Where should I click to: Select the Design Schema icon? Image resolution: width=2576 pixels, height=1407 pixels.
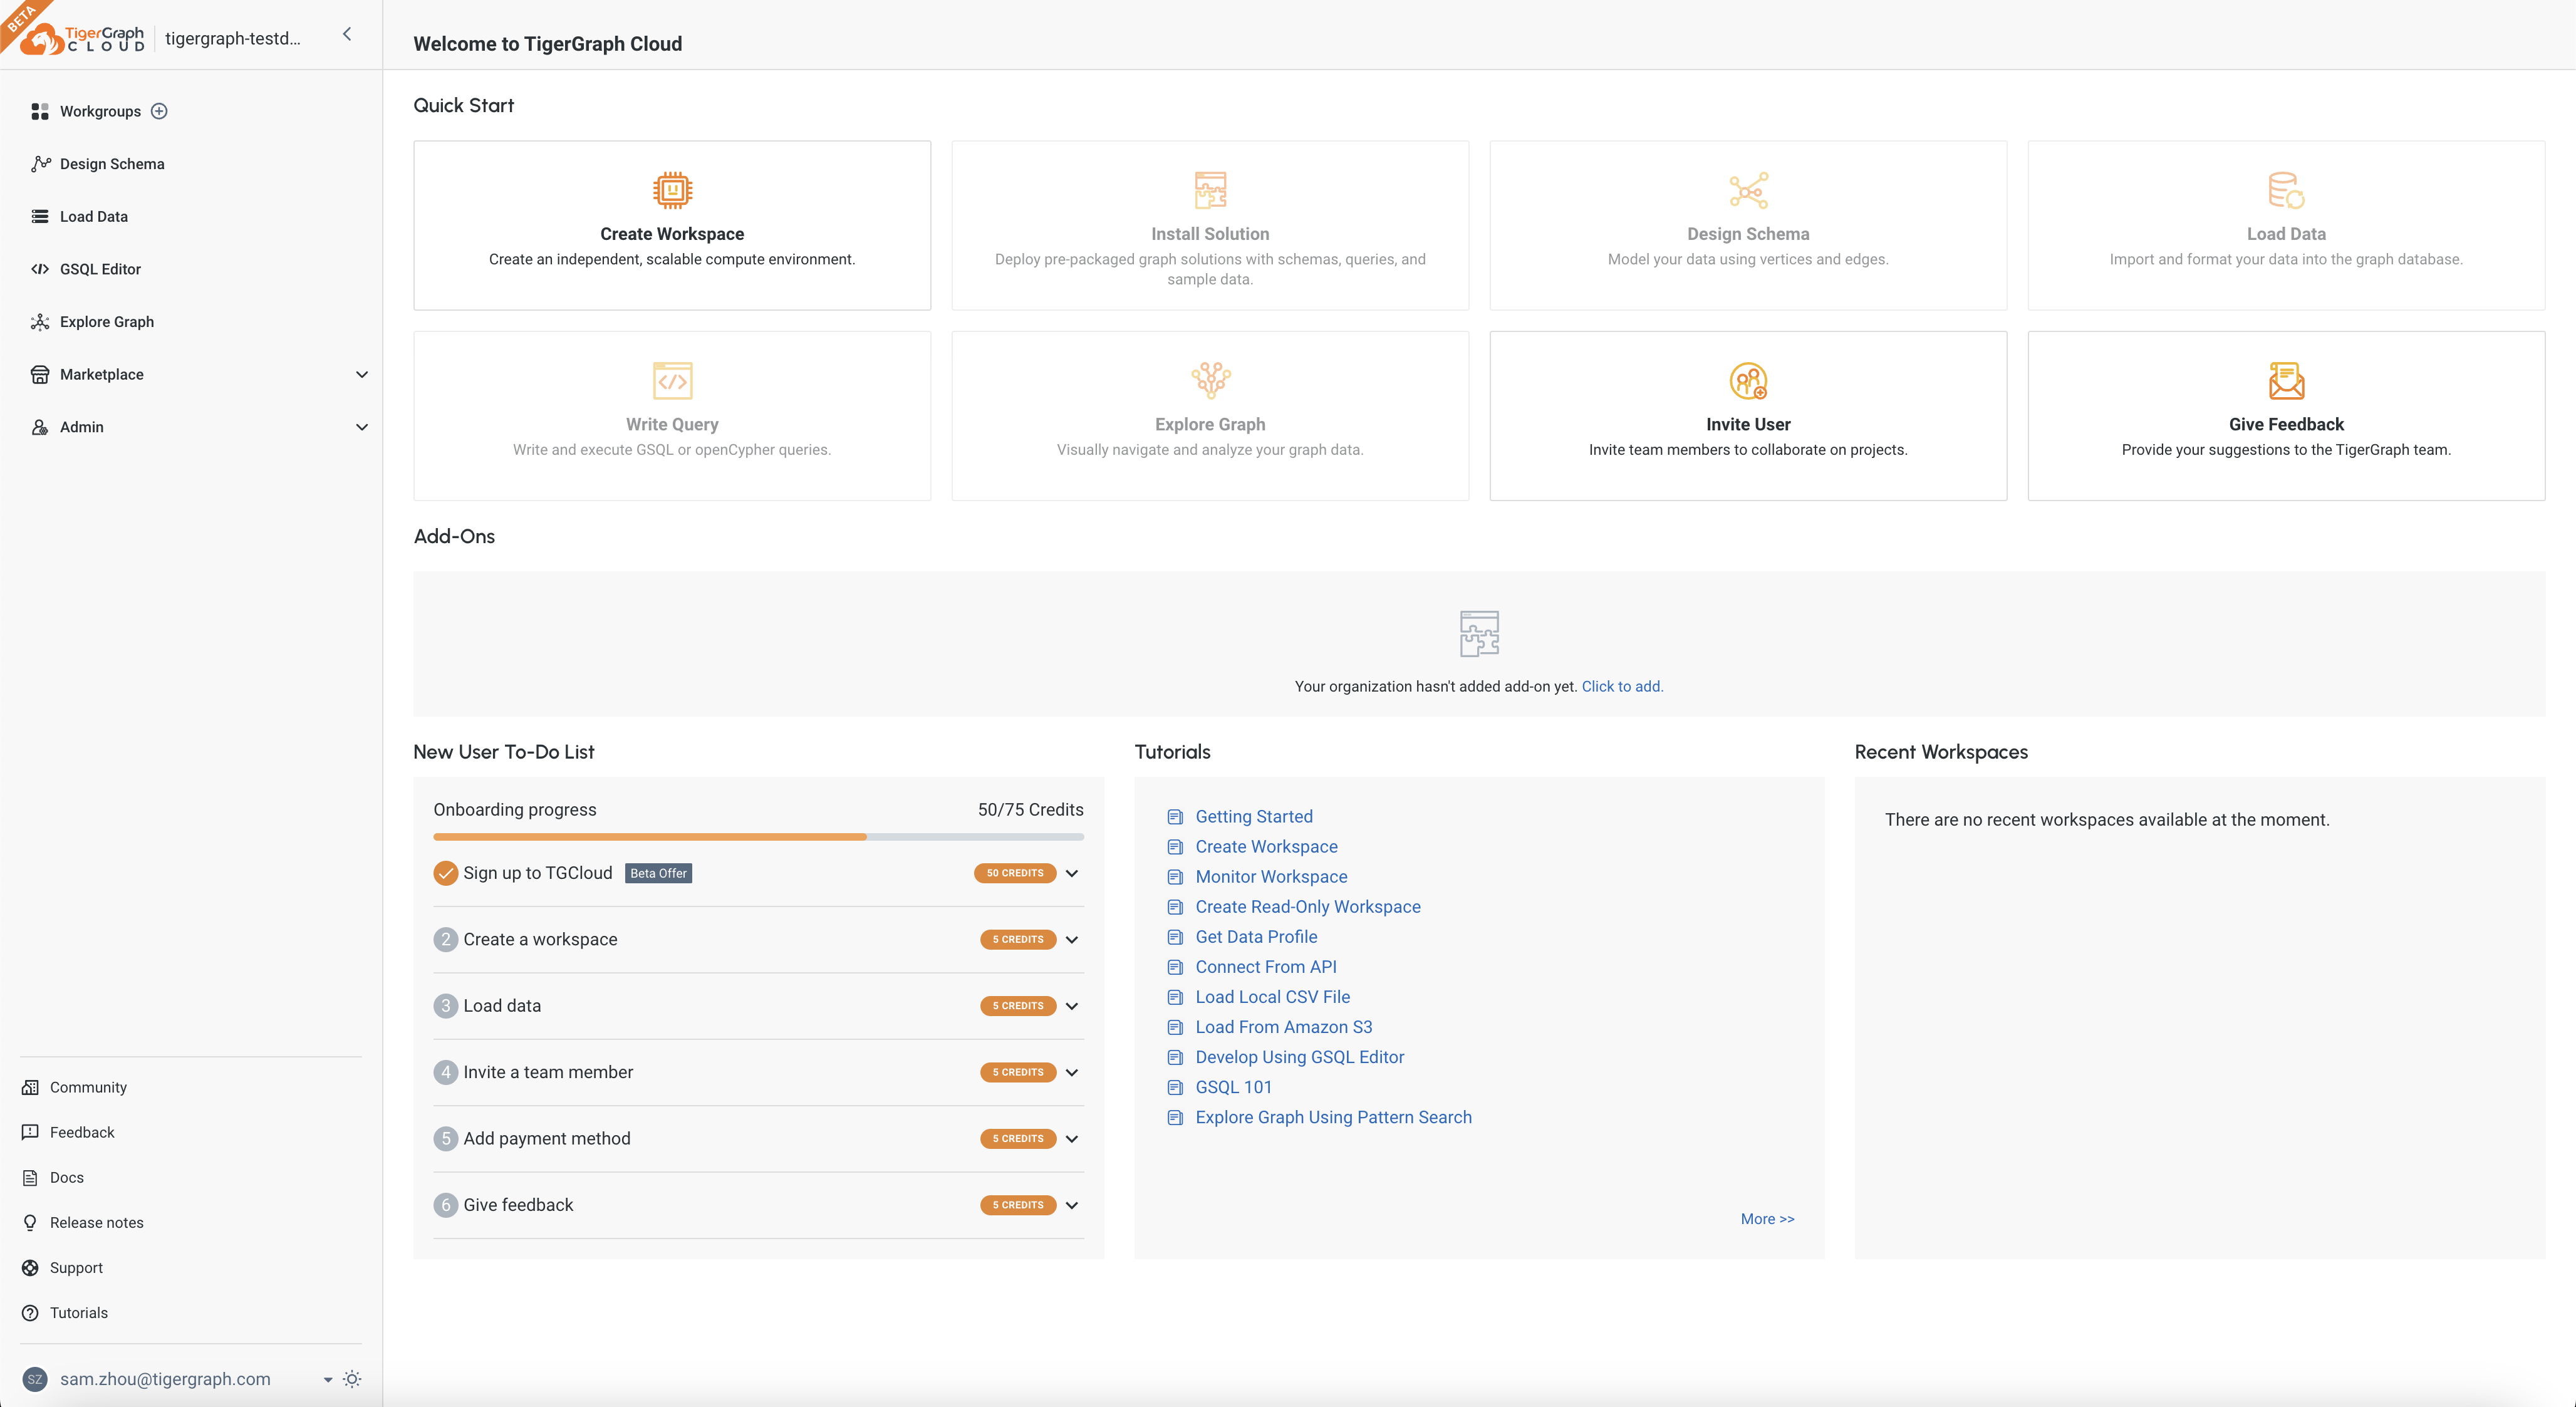[x=1746, y=189]
